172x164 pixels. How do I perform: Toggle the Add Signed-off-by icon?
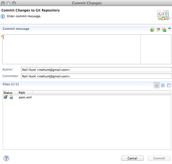158,30
